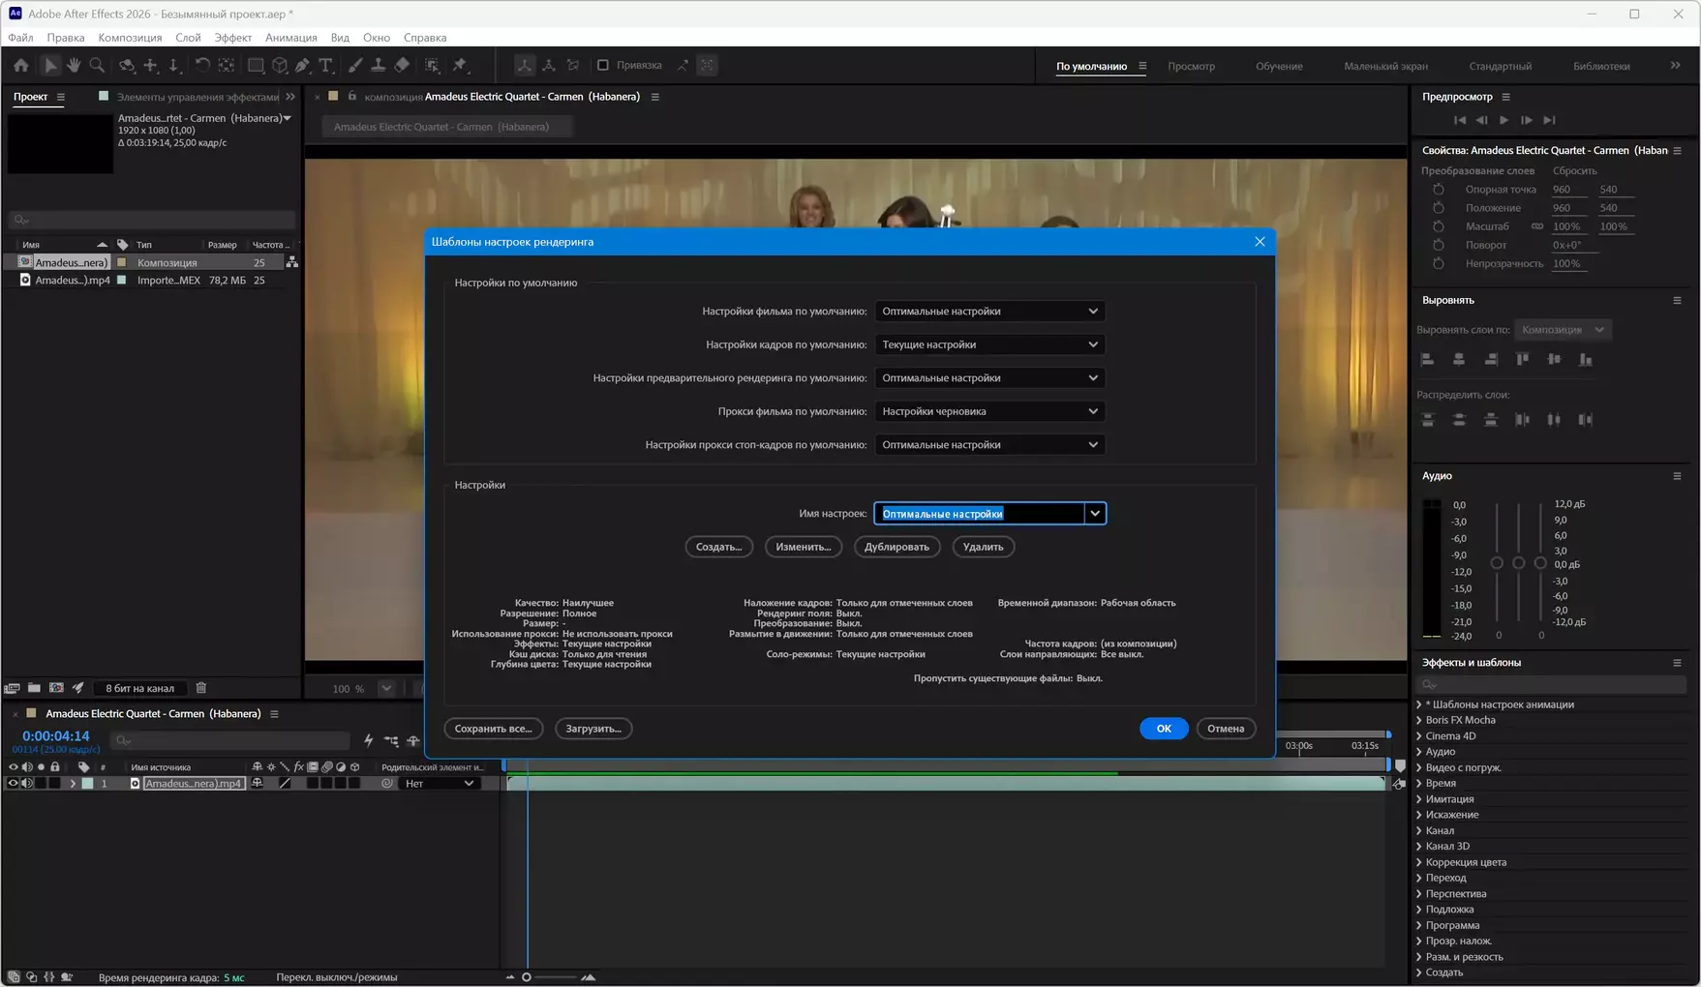Pick the Pen tool
This screenshot has width=1701, height=987.
click(x=302, y=66)
